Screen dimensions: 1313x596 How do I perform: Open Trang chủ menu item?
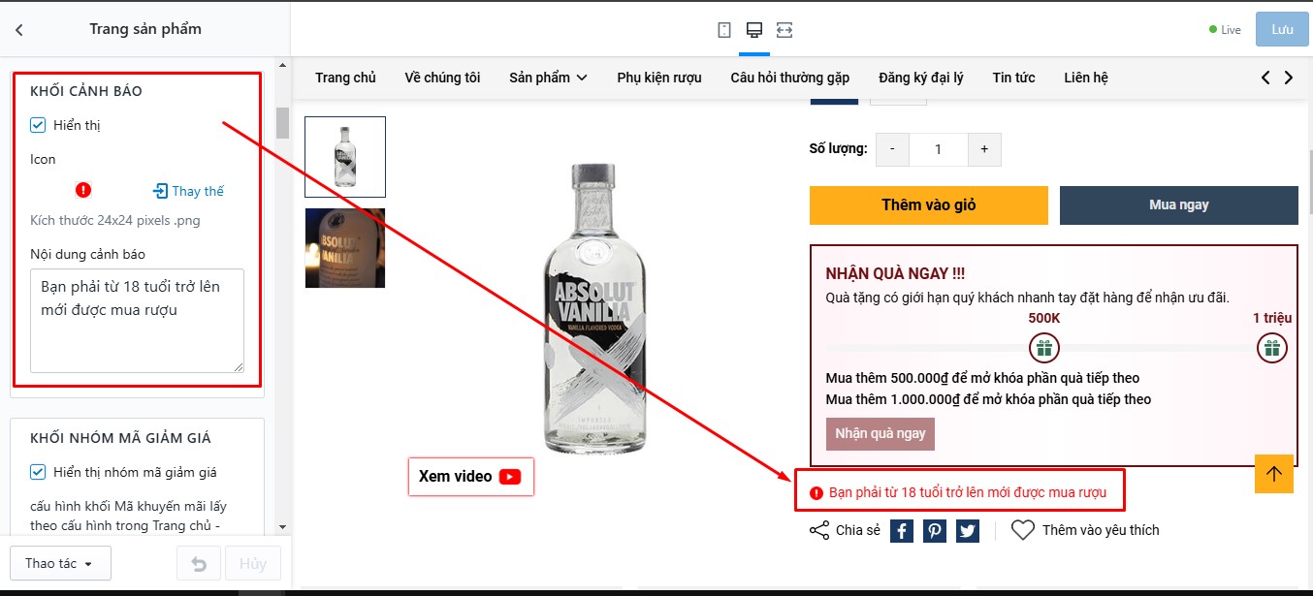point(345,78)
